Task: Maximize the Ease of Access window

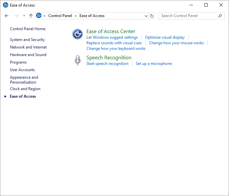Action: [206, 5]
